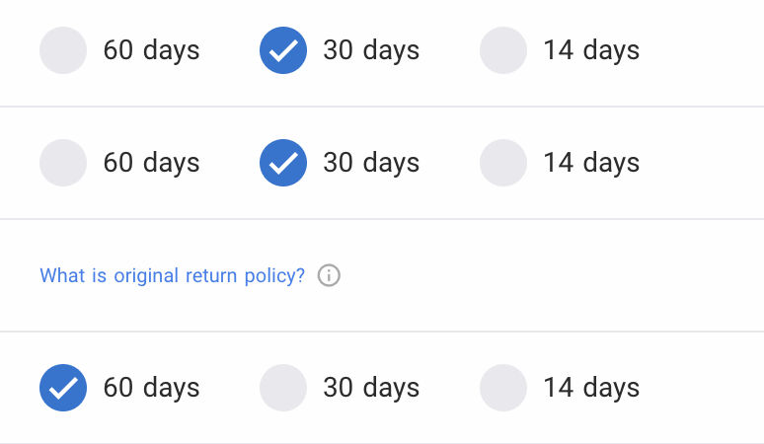Click the checked 30 days radio in second row
The height and width of the screenshot is (444, 764).
[283, 163]
